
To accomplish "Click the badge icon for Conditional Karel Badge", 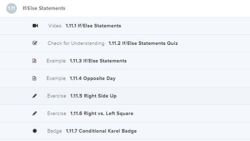I will 34,131.
